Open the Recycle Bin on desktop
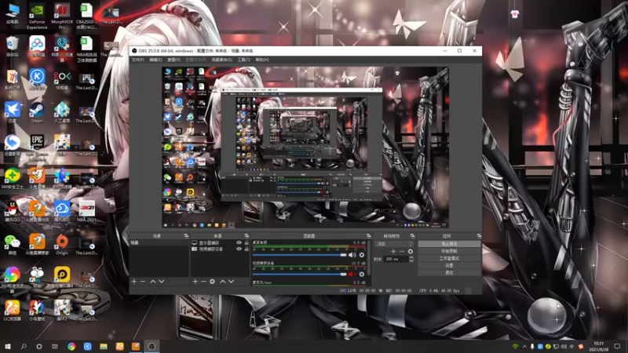This screenshot has width=628, height=353. pyautogui.click(x=13, y=46)
